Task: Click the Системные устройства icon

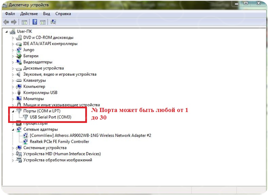Action: (x=19, y=148)
